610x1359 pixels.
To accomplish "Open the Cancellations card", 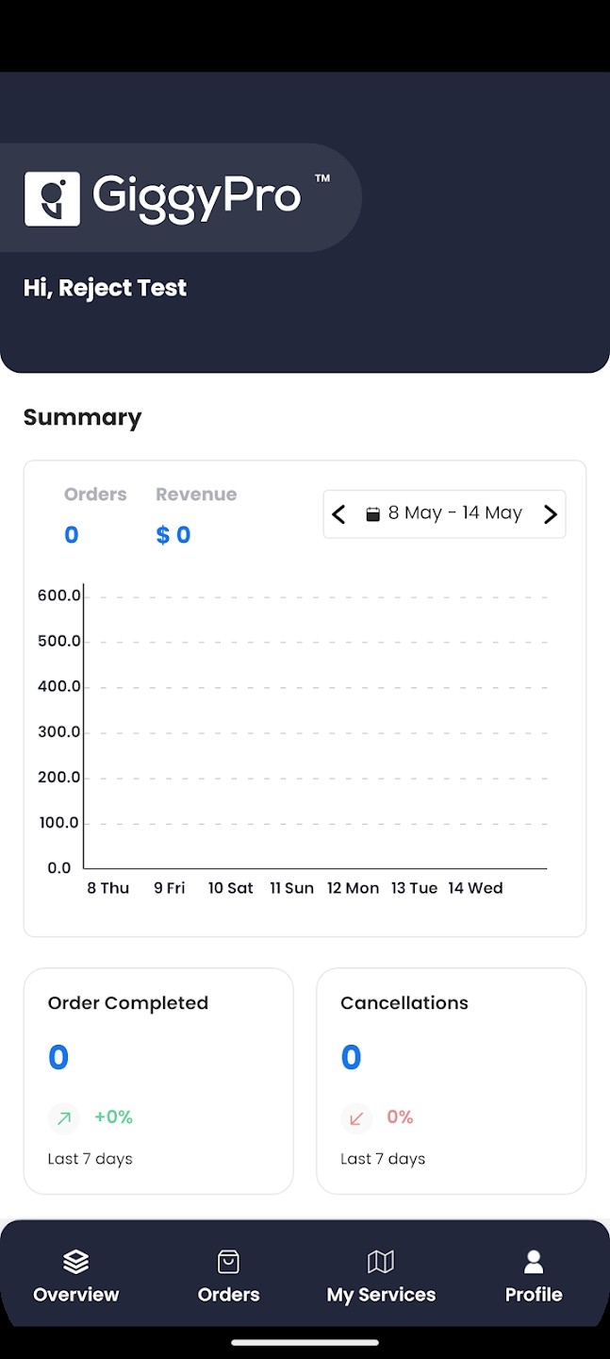I will click(451, 1081).
